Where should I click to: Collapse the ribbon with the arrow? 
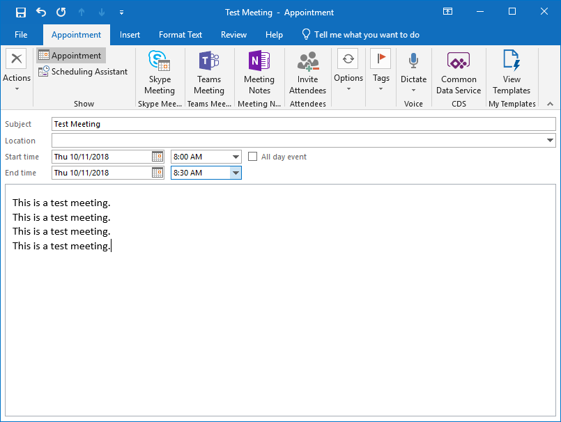pyautogui.click(x=550, y=104)
